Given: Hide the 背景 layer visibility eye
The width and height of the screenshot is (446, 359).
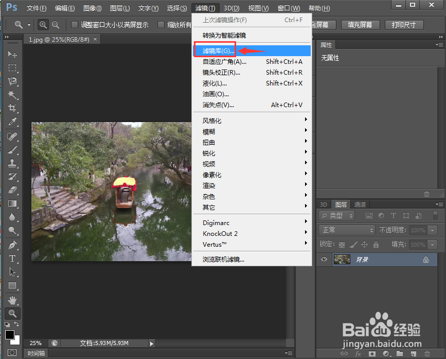Looking at the screenshot, I should pyautogui.click(x=324, y=259).
